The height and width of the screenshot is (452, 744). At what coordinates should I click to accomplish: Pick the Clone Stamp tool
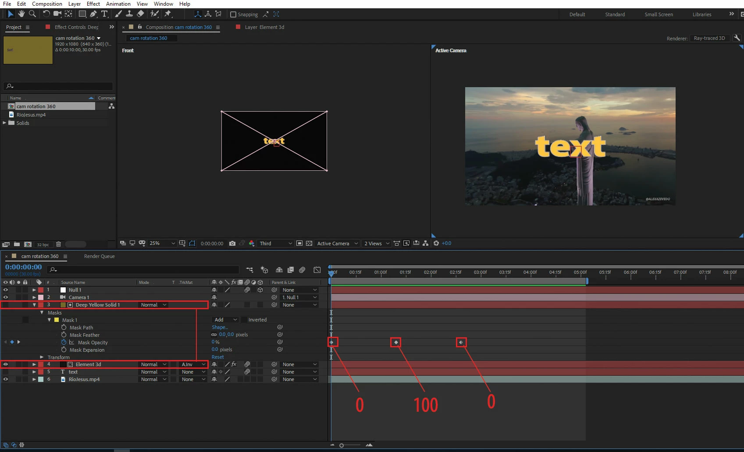pos(129,14)
